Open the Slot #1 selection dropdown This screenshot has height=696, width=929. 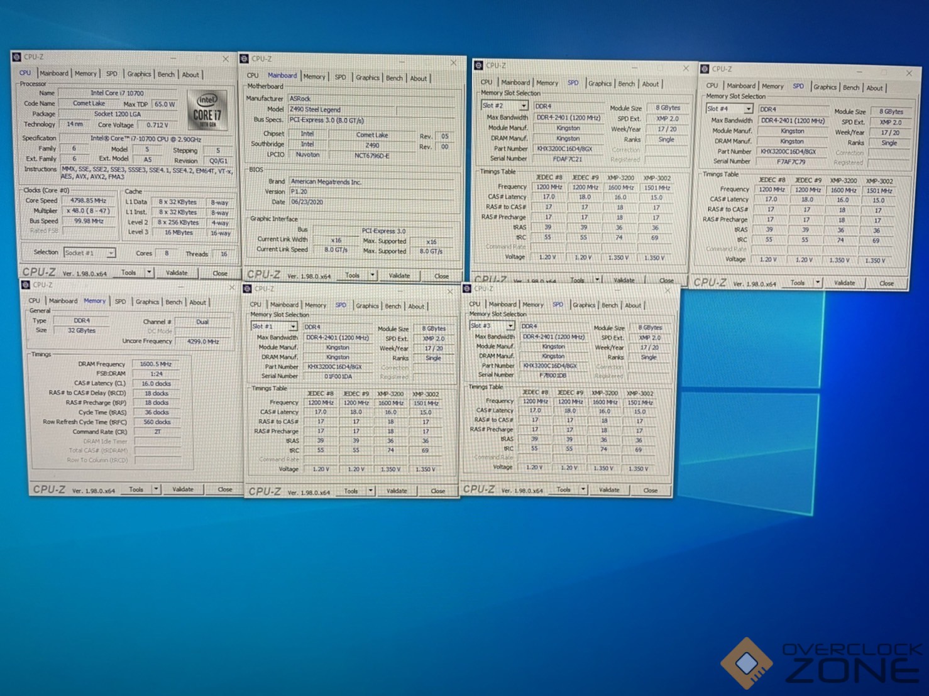292,327
